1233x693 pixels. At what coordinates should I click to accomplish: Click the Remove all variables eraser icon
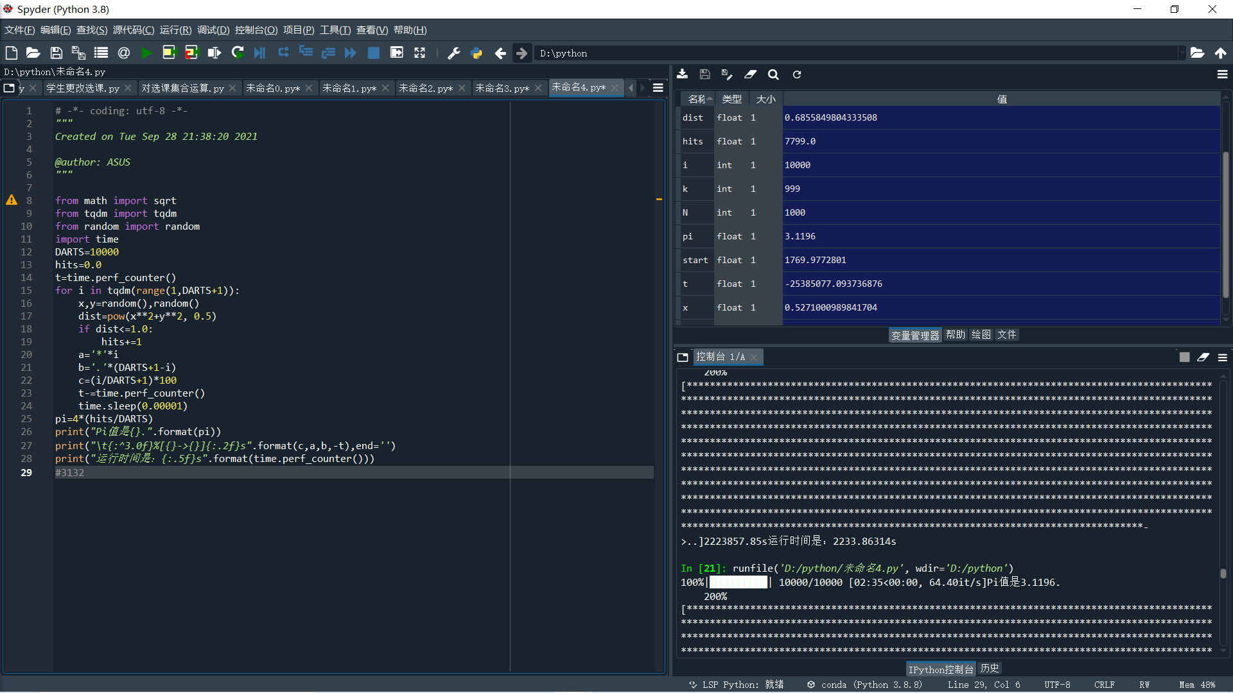pos(750,74)
